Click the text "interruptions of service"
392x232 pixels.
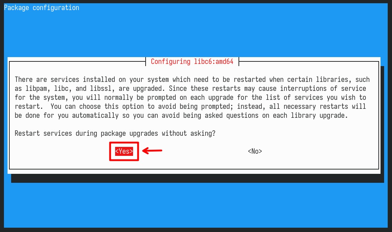click(x=323, y=89)
